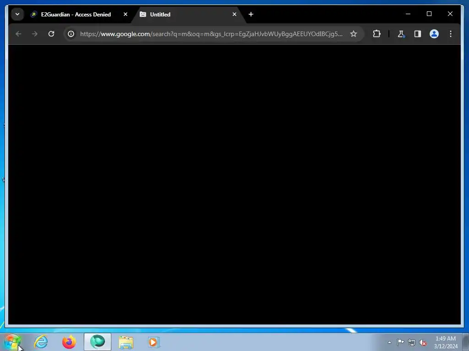Reload the current page
Image resolution: width=469 pixels, height=351 pixels.
pyautogui.click(x=51, y=34)
